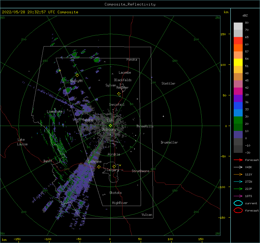This screenshot has height=243, width=260.
Task: Select the top white 70-80 dBZ swatch
Action: [238, 26]
